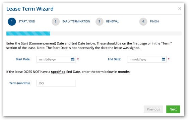This screenshot has height=121, width=189.
Task: Go to the RENEWAL step label
Action: pos(113,21)
